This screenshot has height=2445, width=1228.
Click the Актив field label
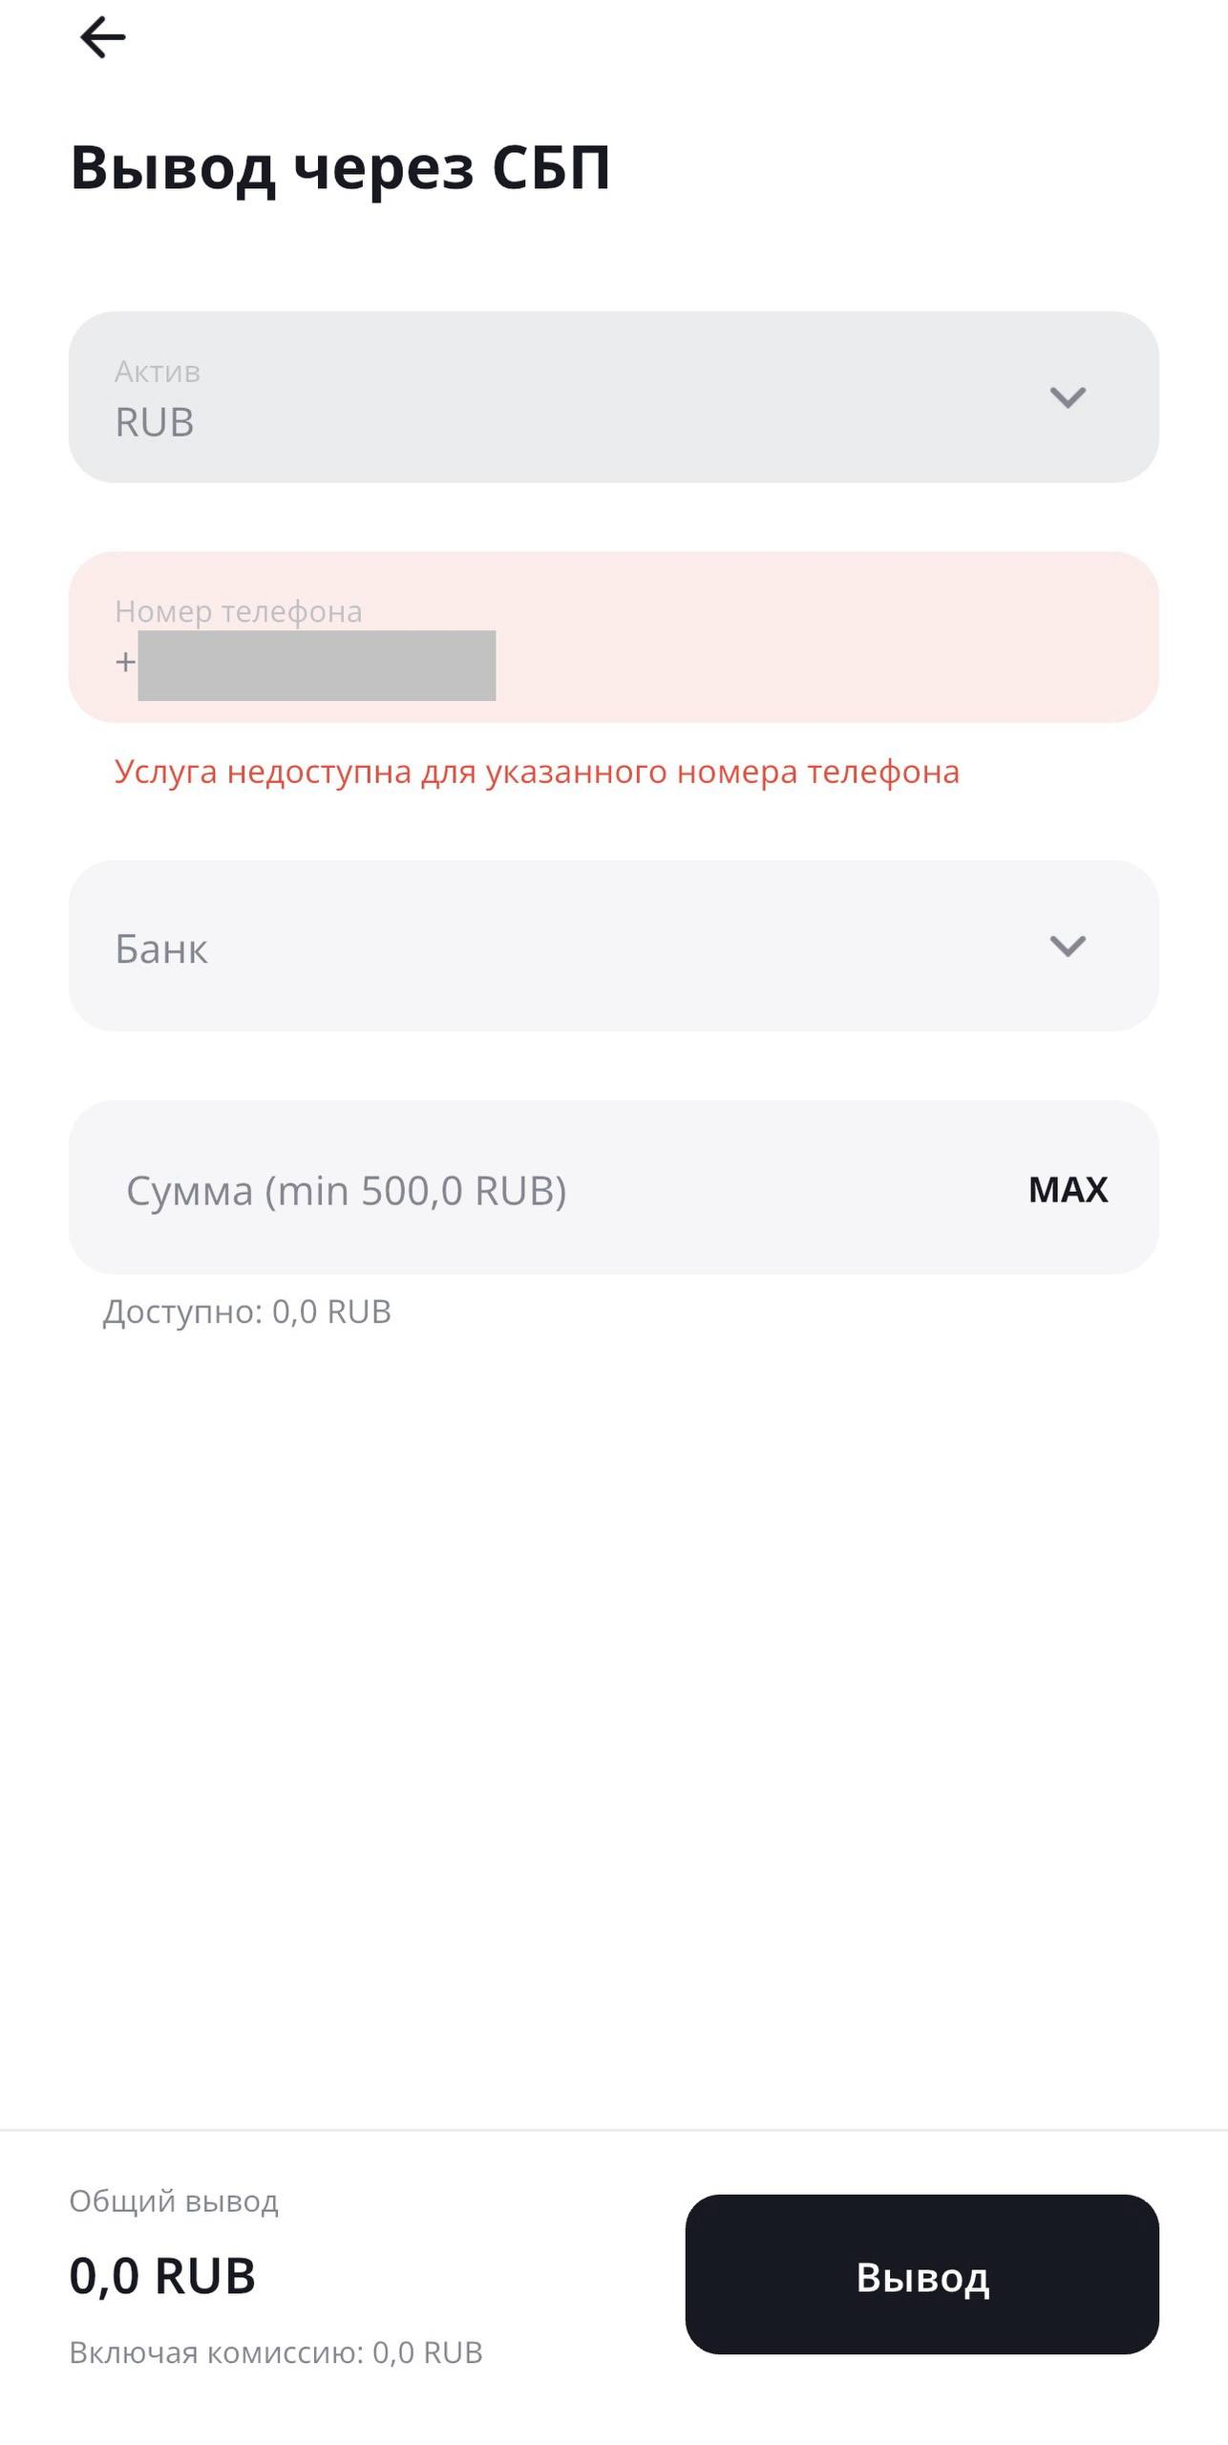(x=158, y=372)
